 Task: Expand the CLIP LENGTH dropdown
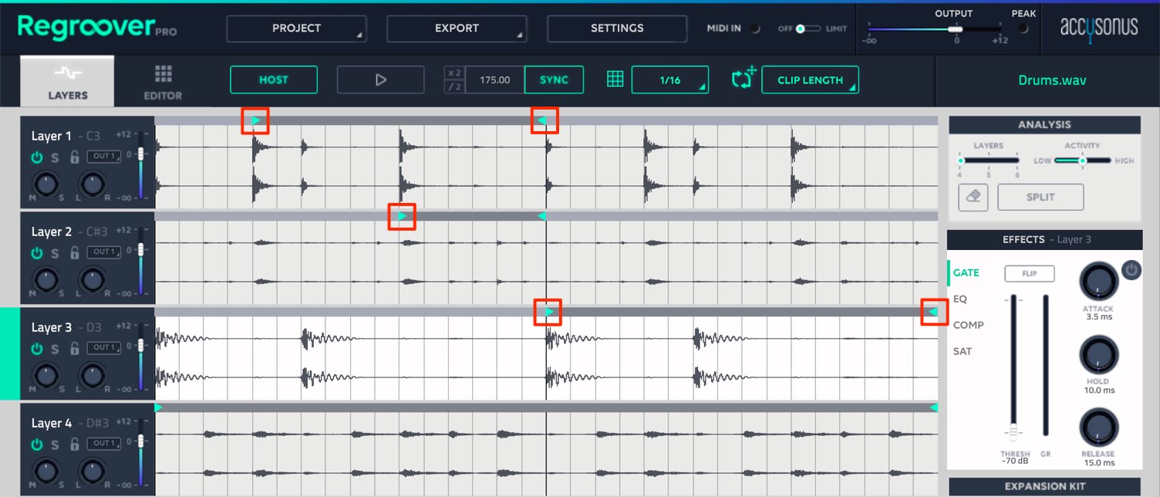pos(810,79)
